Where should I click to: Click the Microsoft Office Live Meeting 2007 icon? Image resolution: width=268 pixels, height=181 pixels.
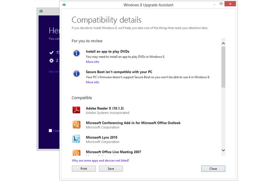[76, 153]
